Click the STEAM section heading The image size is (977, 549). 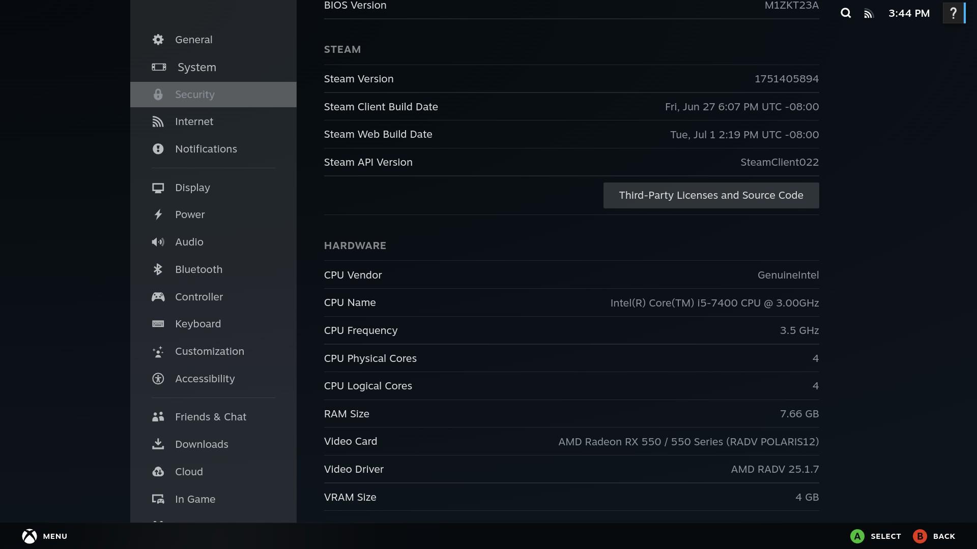point(342,49)
